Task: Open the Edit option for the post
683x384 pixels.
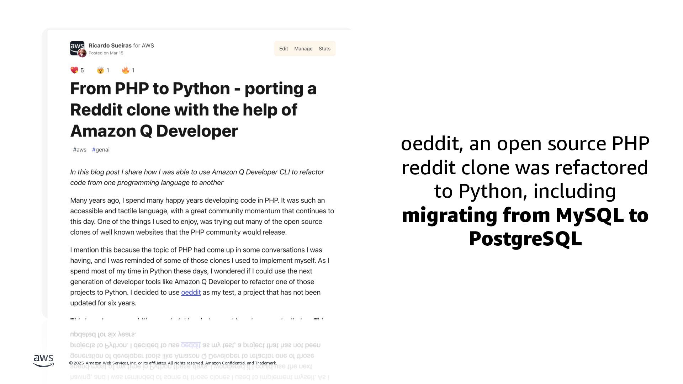Action: (x=284, y=49)
